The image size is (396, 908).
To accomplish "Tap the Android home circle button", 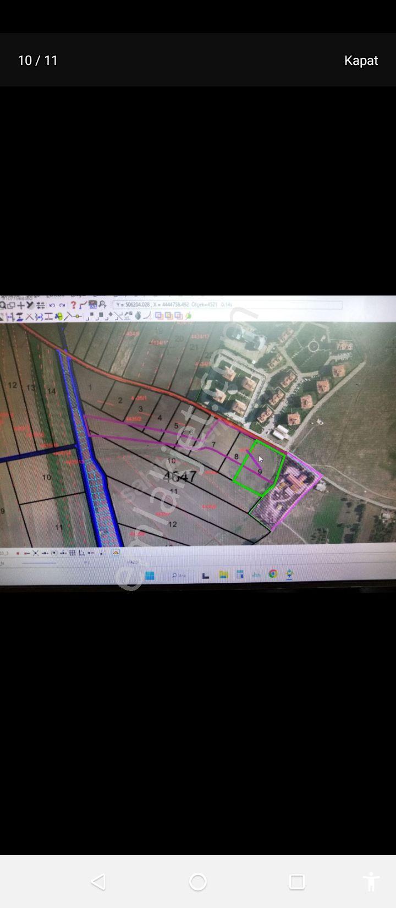I will point(198,882).
